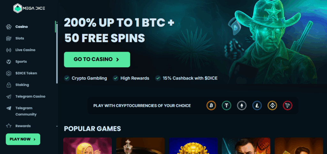Click the Staking padlock icon

(x=9, y=85)
